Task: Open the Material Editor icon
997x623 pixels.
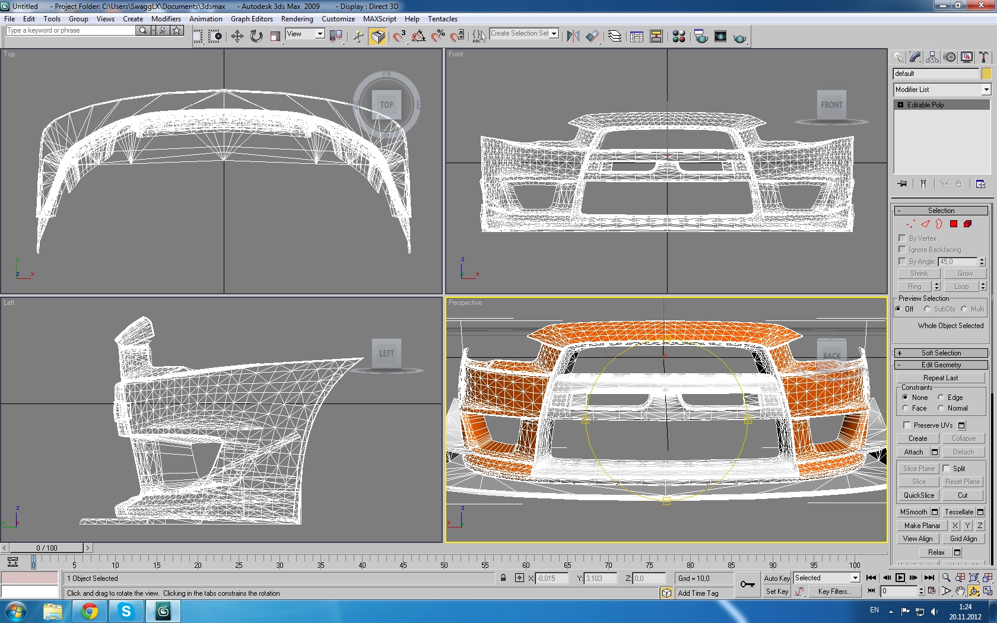Action: [x=678, y=37]
